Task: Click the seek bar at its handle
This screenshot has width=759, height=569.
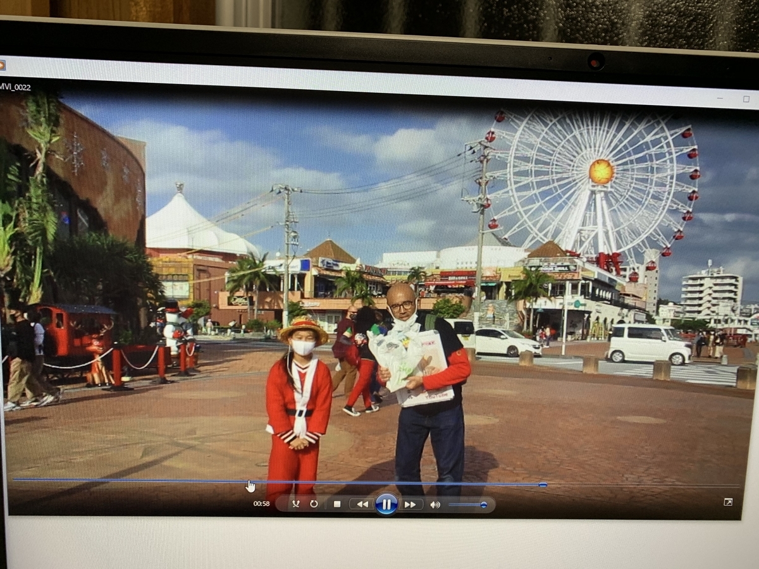Action: [x=543, y=484]
